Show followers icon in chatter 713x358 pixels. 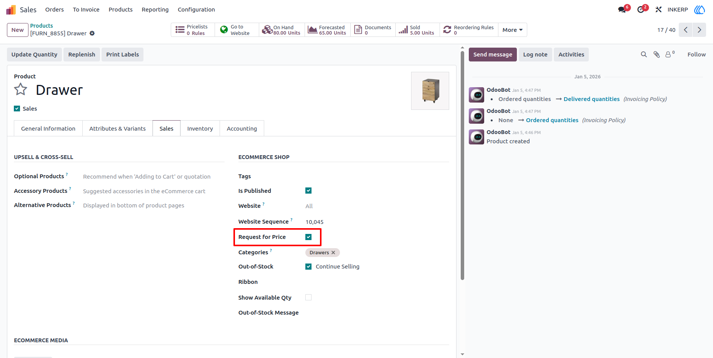point(670,54)
